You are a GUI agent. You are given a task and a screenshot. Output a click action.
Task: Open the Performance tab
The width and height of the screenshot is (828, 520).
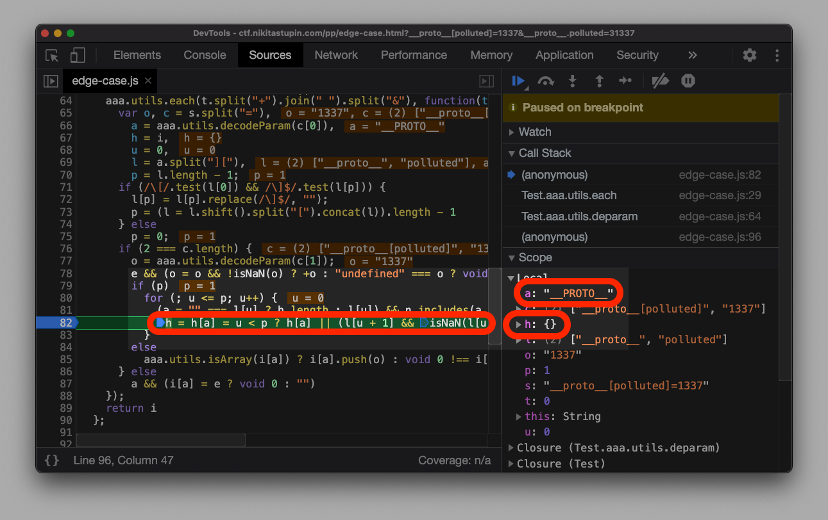click(x=414, y=55)
